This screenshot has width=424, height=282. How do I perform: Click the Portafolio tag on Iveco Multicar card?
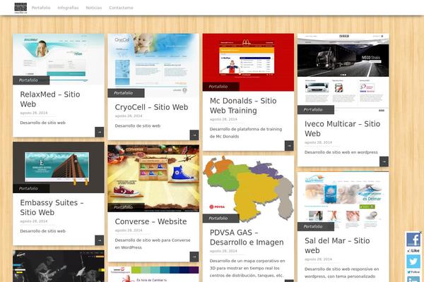pos(316,110)
